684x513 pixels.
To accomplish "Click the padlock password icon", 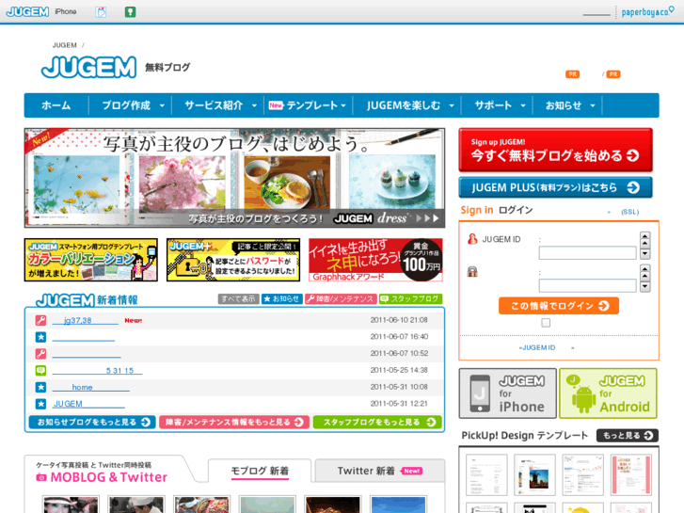I will pyautogui.click(x=472, y=272).
